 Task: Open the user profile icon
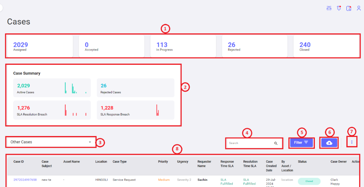[x=359, y=8]
